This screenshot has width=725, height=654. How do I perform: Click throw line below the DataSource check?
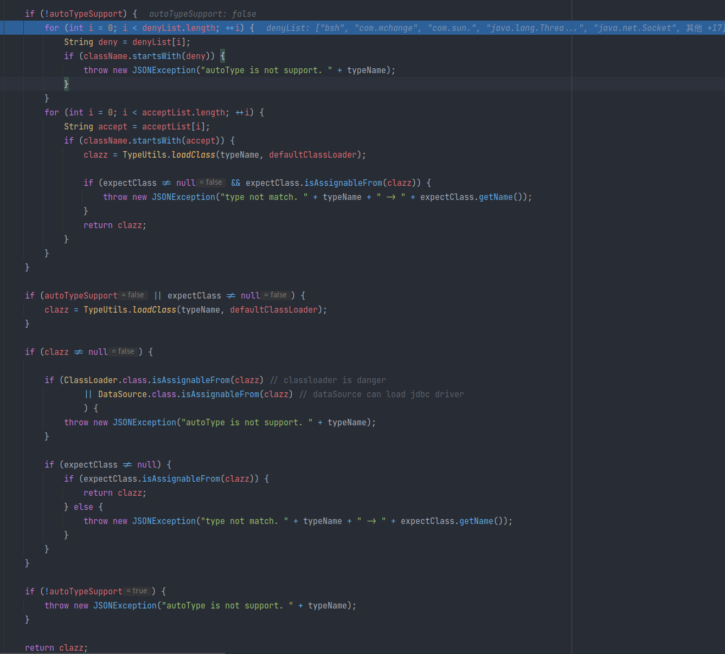[x=220, y=423]
